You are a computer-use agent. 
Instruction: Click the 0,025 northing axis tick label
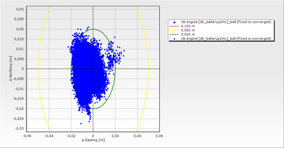pos(19,19)
